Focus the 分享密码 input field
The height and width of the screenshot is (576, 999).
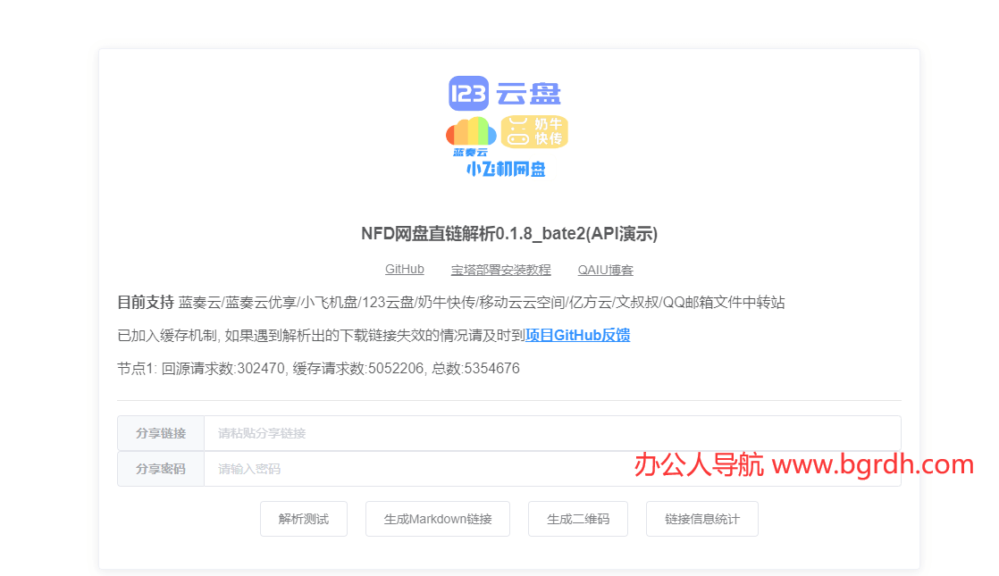[x=552, y=469]
